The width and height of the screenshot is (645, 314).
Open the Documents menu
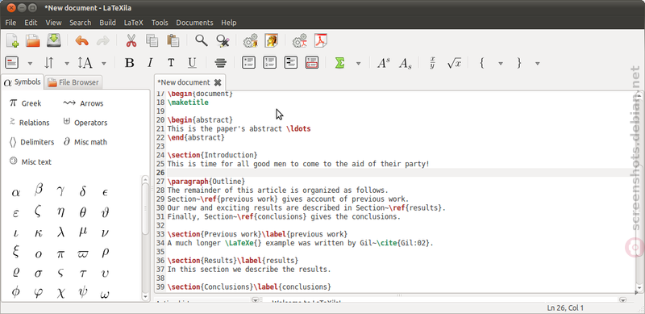pyautogui.click(x=194, y=23)
